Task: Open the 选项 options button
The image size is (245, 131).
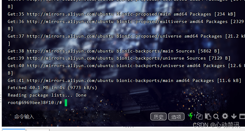Action: click(x=176, y=117)
